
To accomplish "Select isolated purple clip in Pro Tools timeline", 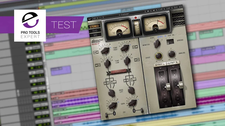I will (x=61, y=71).
